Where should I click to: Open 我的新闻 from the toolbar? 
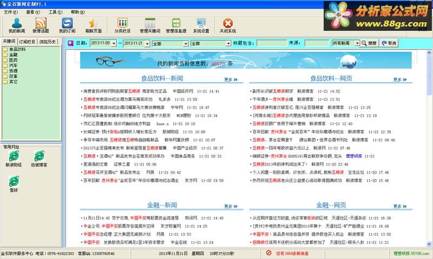[17, 25]
